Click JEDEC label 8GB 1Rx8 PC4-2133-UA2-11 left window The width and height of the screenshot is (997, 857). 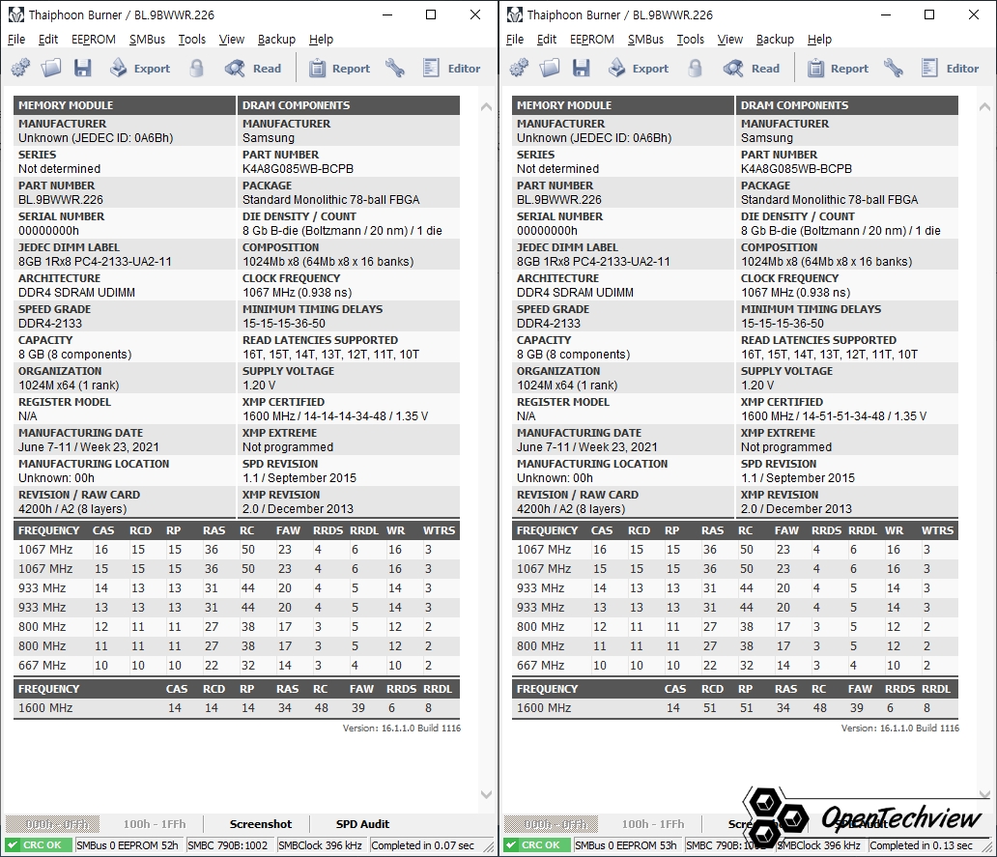(95, 261)
